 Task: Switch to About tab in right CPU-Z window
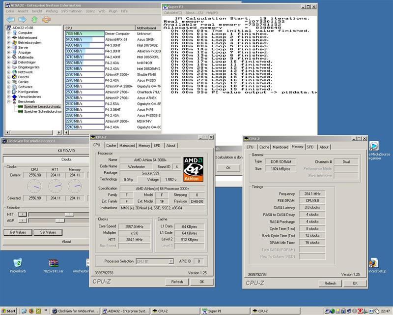324,147
